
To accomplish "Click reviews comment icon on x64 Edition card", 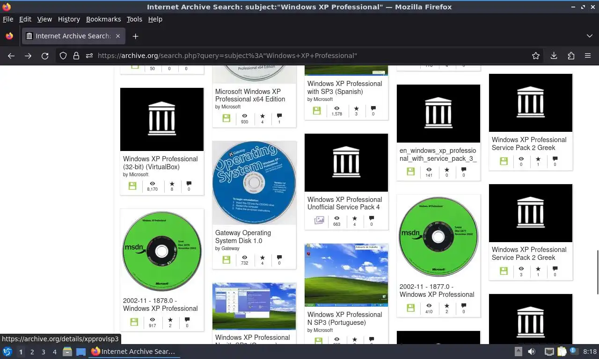I will (279, 116).
